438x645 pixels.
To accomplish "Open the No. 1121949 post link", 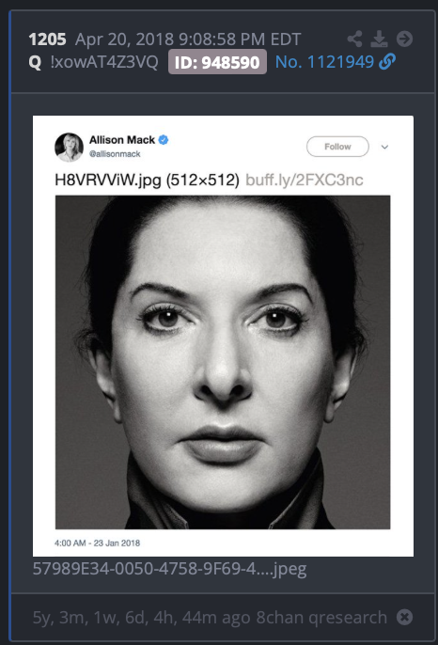I will pyautogui.click(x=324, y=62).
